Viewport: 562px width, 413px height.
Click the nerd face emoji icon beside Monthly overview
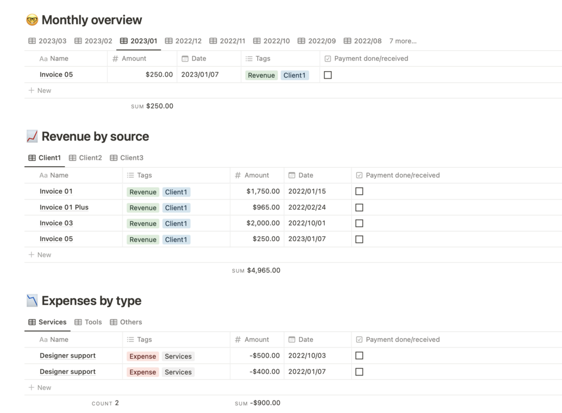tap(32, 20)
